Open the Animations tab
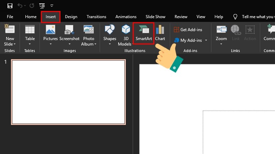 [126, 17]
